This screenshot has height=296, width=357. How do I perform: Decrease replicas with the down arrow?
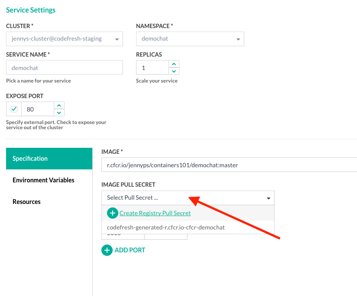[174, 71]
